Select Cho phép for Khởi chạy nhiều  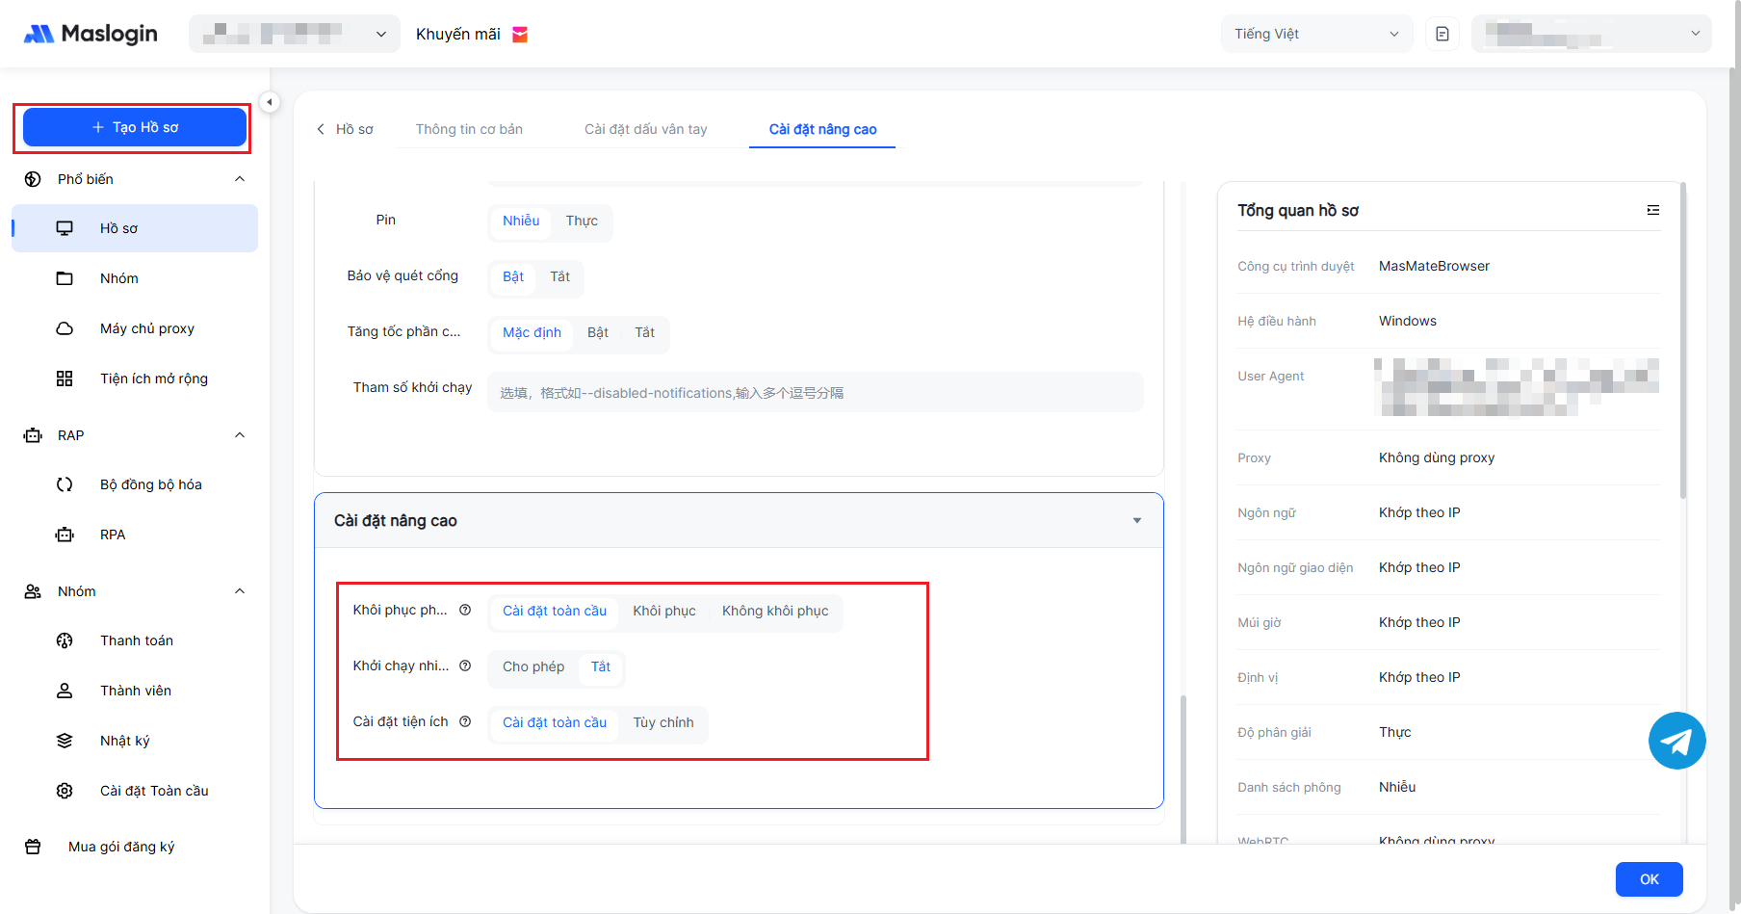point(533,666)
